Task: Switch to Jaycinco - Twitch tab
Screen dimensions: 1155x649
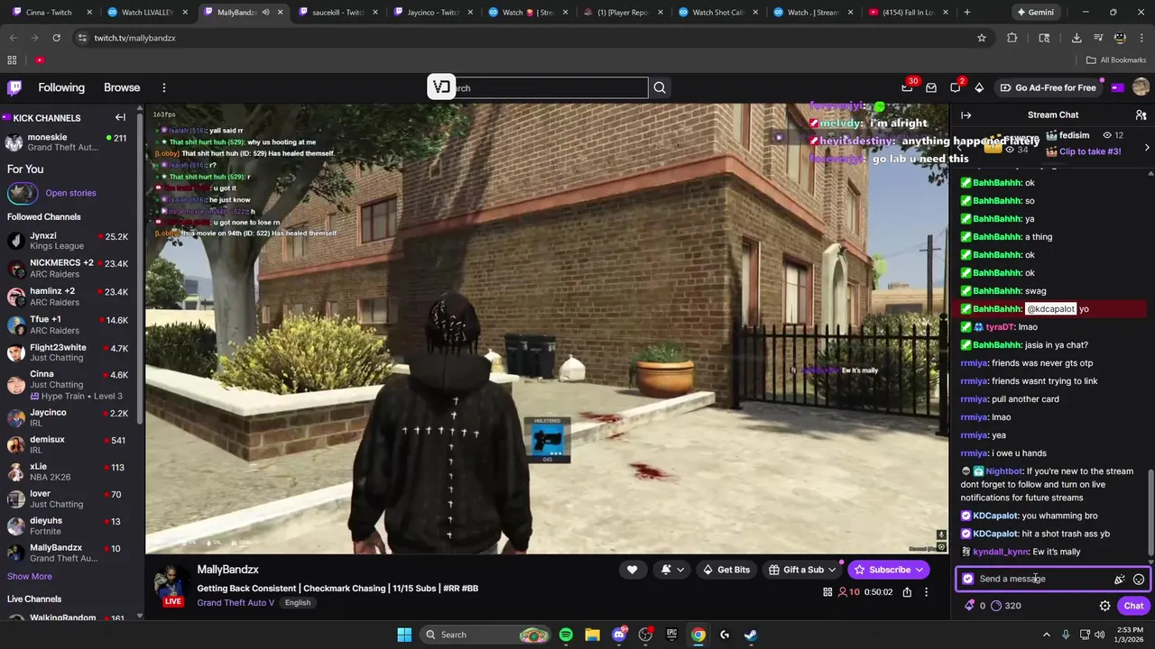Action: pyautogui.click(x=433, y=13)
